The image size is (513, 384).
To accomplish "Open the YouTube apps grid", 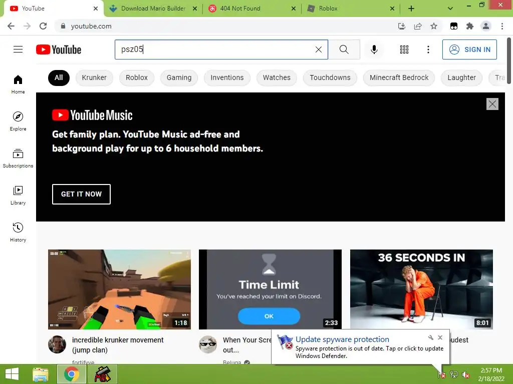I will [404, 49].
